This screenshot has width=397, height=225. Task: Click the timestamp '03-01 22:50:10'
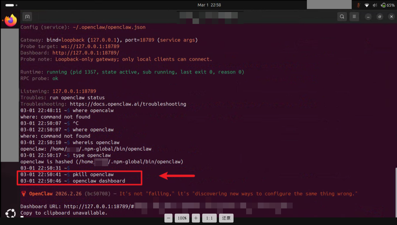tap(41, 143)
